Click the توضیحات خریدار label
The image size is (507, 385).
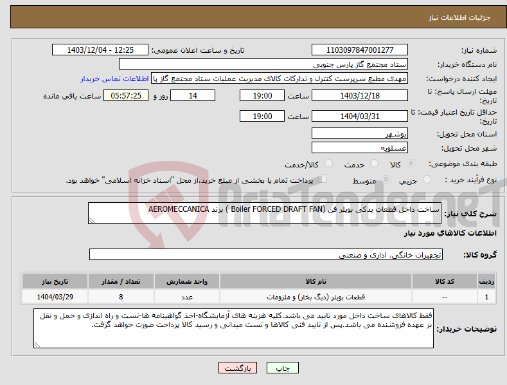467,329
